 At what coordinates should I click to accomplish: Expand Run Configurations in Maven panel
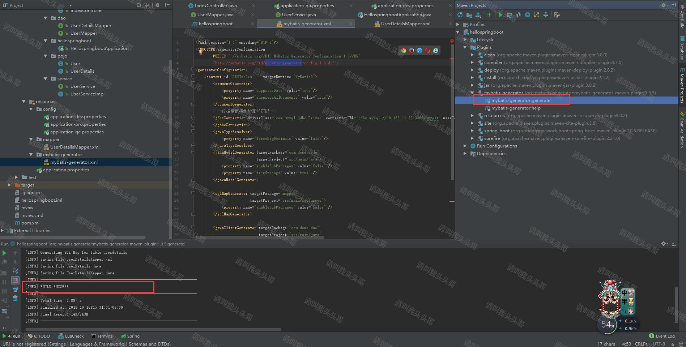pos(465,146)
